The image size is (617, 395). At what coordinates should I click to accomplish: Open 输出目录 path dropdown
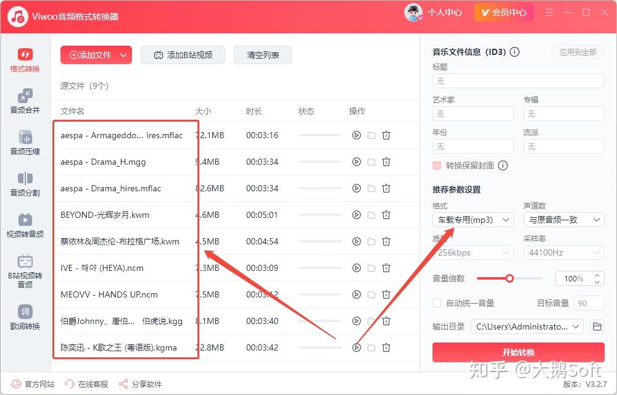pos(527,326)
